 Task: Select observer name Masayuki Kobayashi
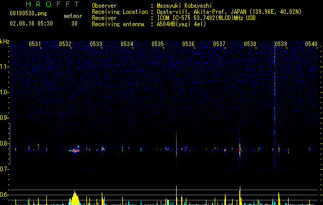tap(184, 6)
